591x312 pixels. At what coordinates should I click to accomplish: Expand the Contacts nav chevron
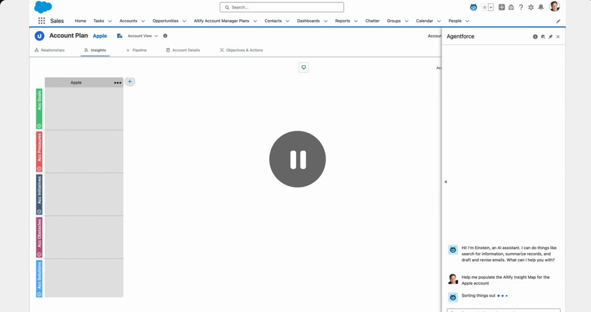pos(288,21)
